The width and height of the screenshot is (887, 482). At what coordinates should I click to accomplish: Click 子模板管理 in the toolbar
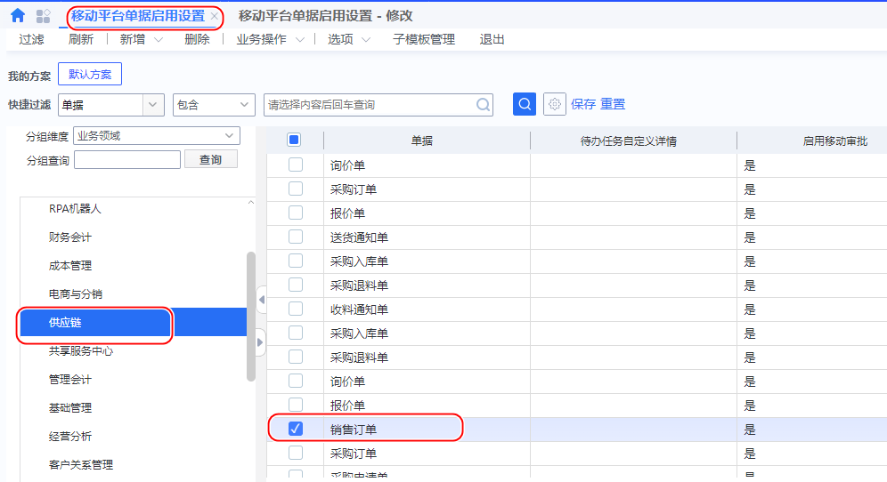tap(424, 39)
